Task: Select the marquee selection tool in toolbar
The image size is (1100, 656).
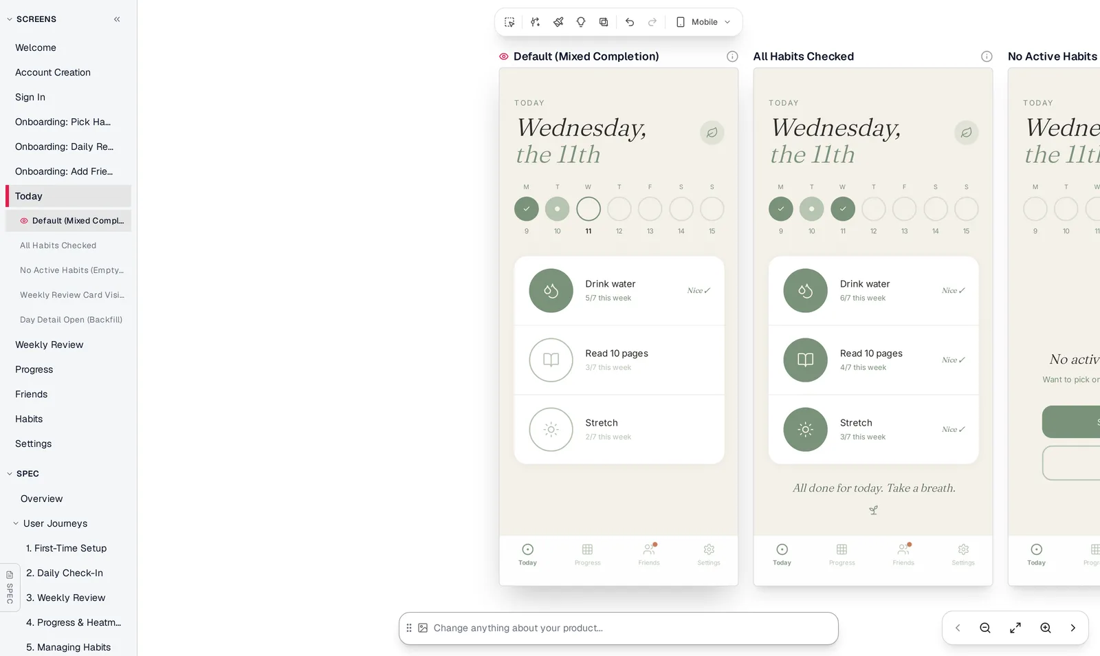Action: click(x=509, y=22)
